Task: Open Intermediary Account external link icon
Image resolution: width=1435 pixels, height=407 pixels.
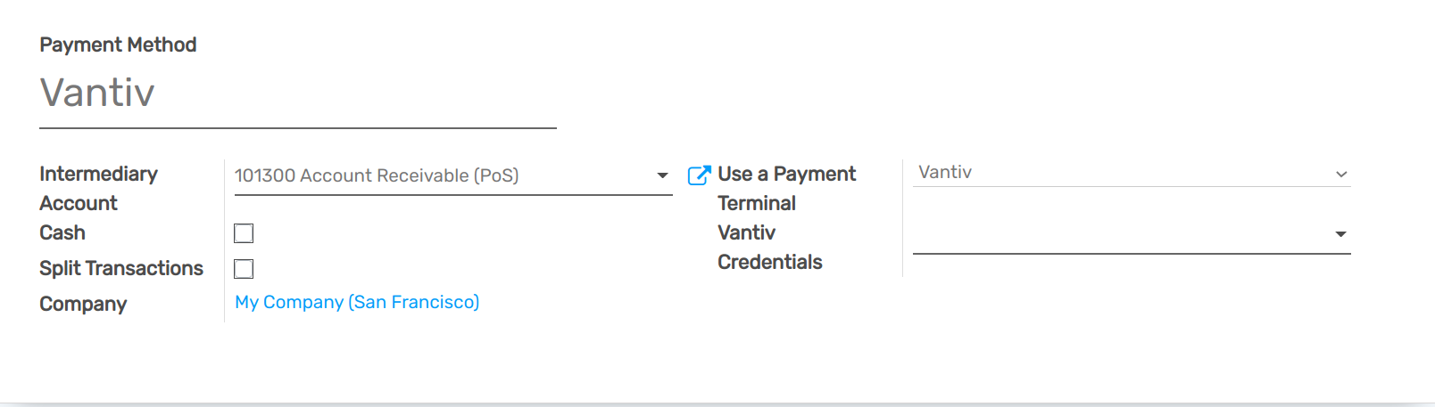Action: 699,175
